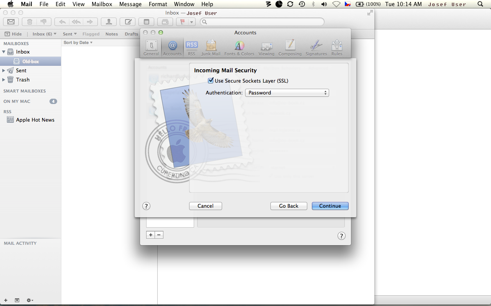This screenshot has height=306, width=491.
Task: Click the Note toolbar icon
Action: (x=146, y=22)
